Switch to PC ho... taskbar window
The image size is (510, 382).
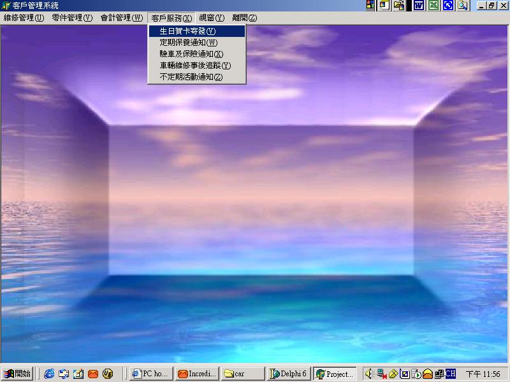151,374
